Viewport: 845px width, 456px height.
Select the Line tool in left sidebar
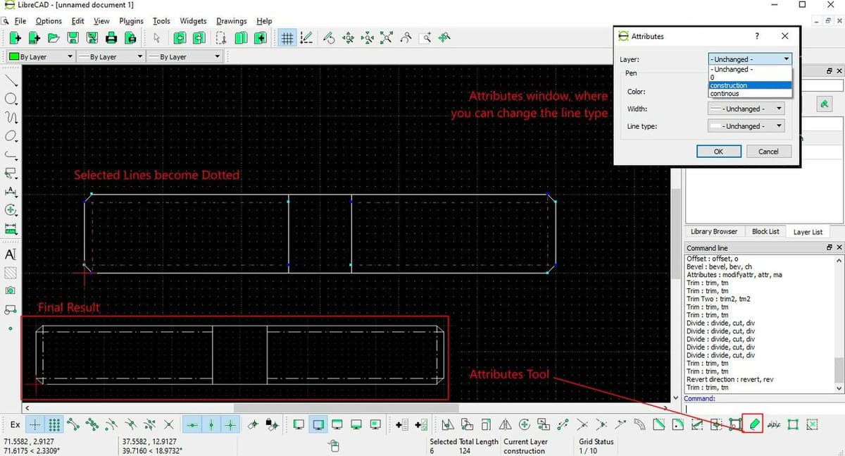click(11, 80)
